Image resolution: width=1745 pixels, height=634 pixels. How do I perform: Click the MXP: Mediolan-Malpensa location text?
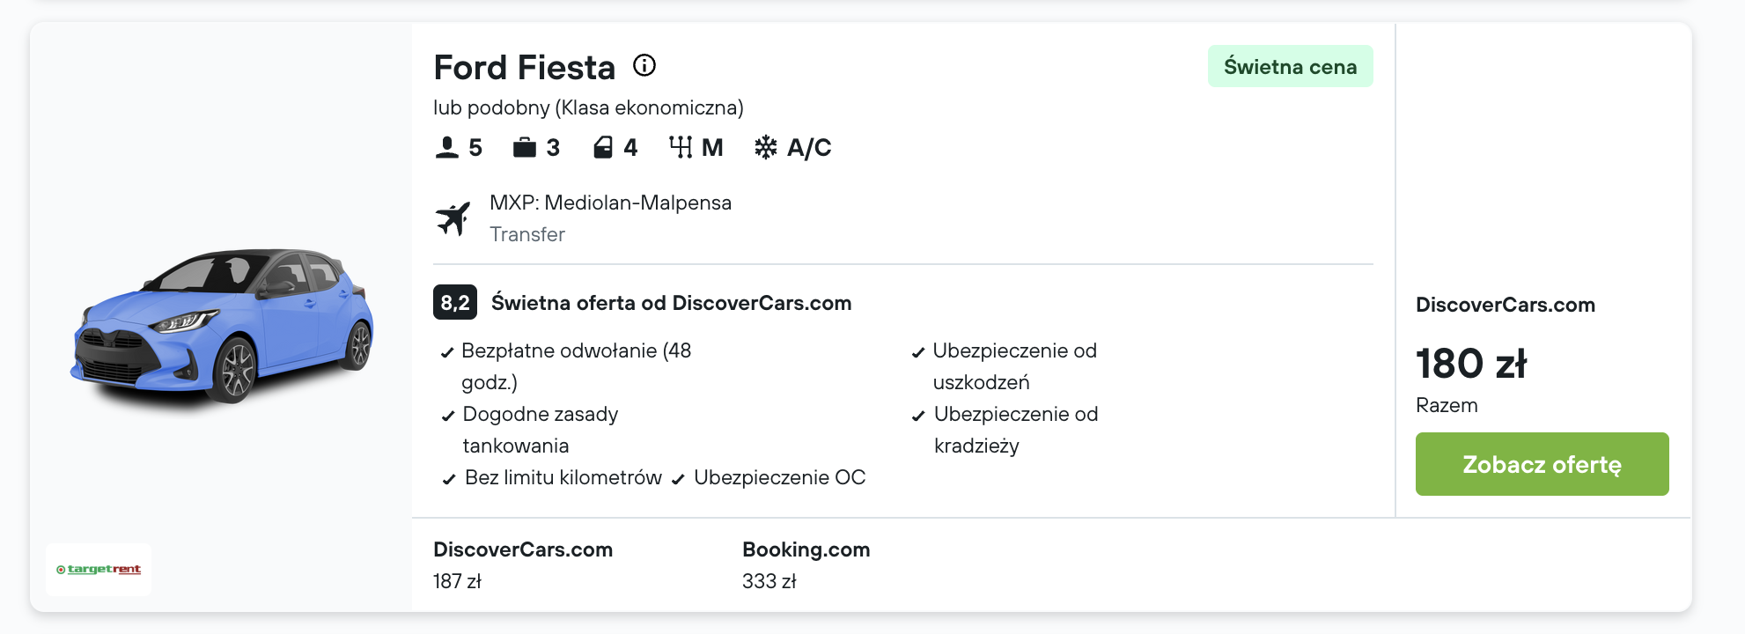click(x=610, y=203)
